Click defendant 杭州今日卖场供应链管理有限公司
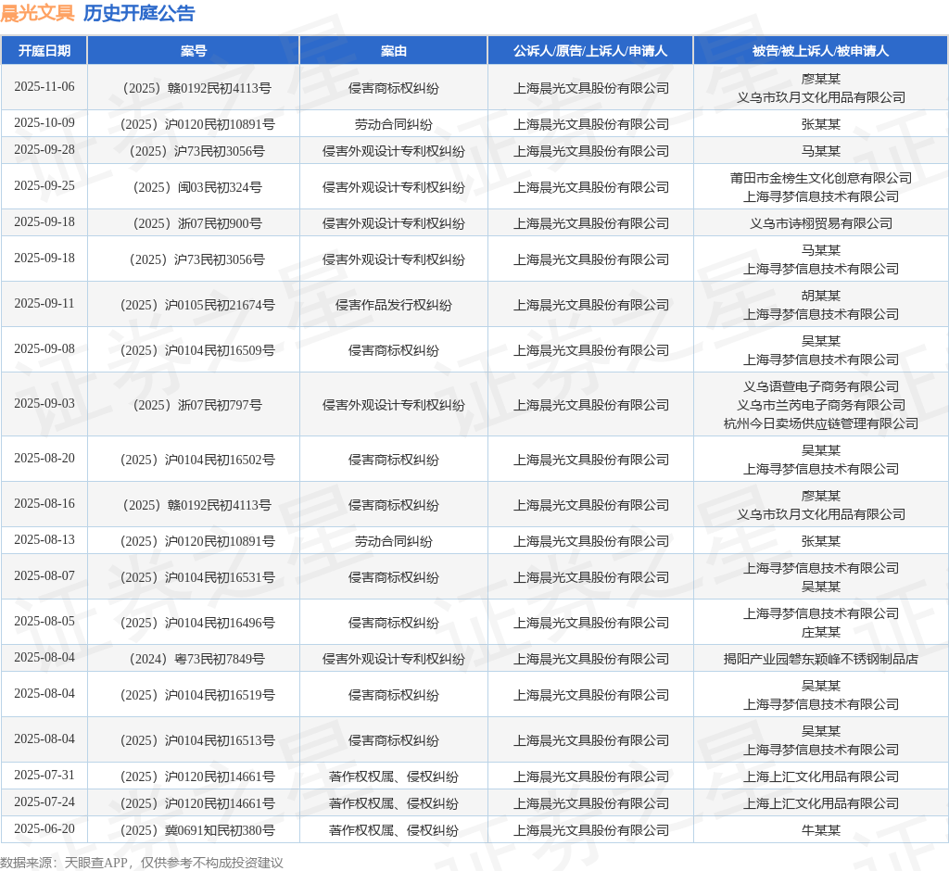Screen dimensions: 949x871 point(821,423)
